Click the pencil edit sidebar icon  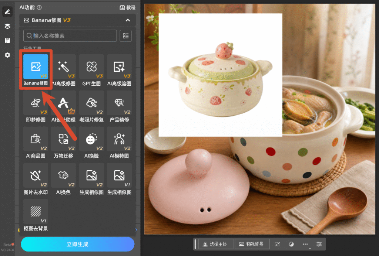click(7, 11)
